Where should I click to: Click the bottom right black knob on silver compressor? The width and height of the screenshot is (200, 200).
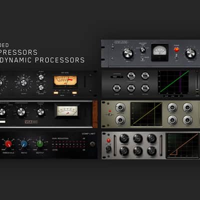[x=152, y=151]
